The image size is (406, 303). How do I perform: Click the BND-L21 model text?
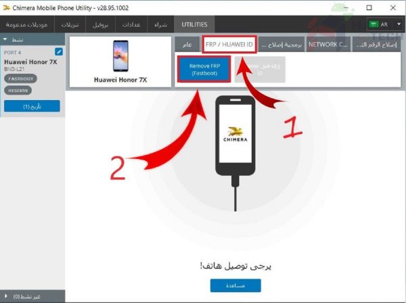[14, 69]
